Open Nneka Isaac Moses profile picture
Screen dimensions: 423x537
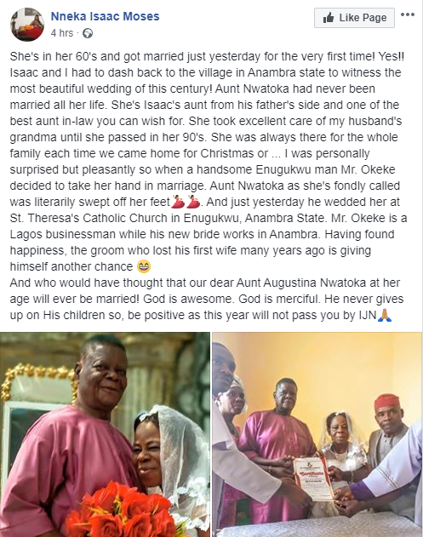point(27,25)
